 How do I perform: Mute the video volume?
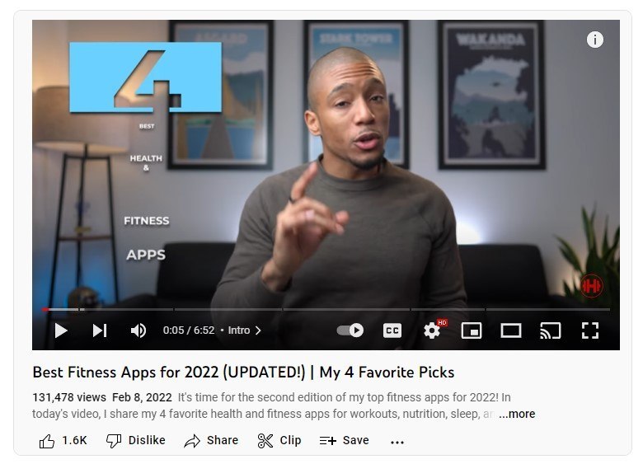pos(138,330)
